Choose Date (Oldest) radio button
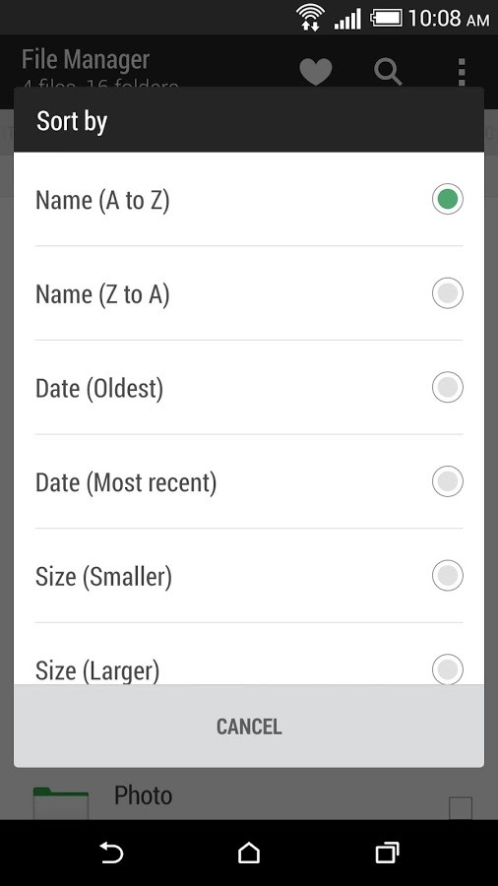This screenshot has width=498, height=886. point(448,387)
